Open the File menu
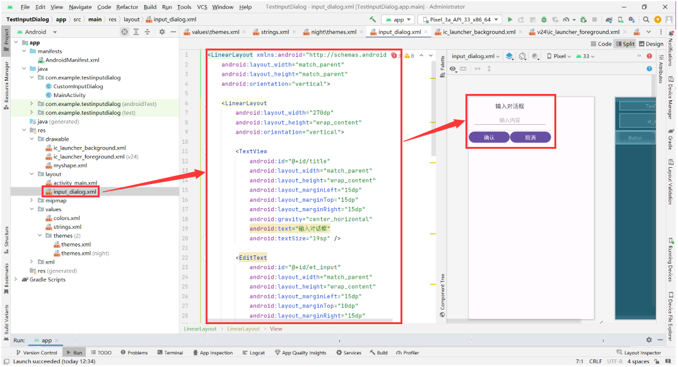This screenshot has width=678, height=367. coord(25,7)
